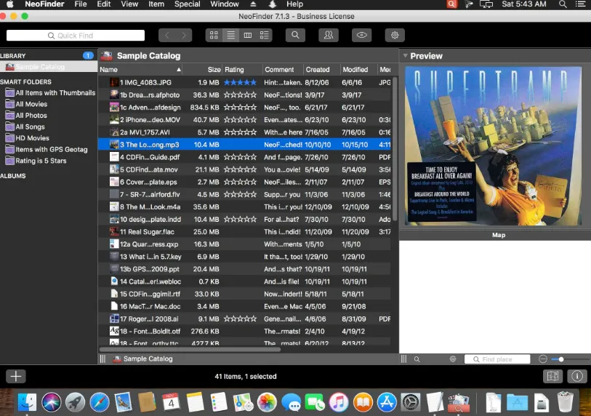Click the Find place map search field
This screenshot has width=591, height=416.
[x=497, y=359]
